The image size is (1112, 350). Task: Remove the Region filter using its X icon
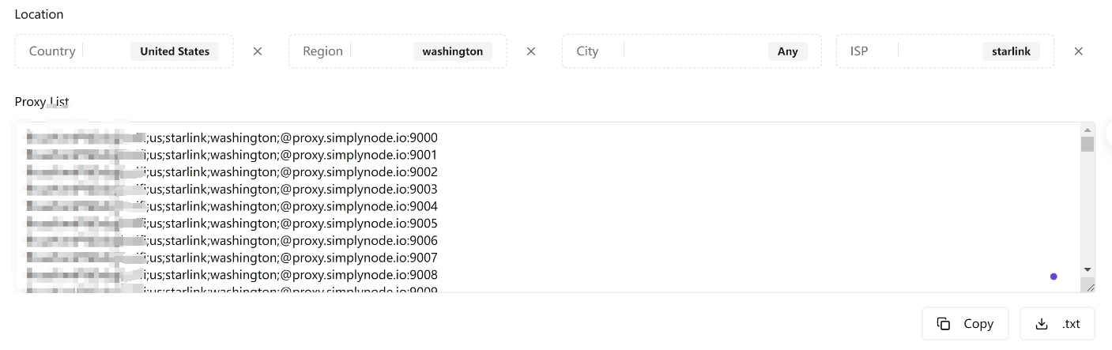pyautogui.click(x=531, y=51)
